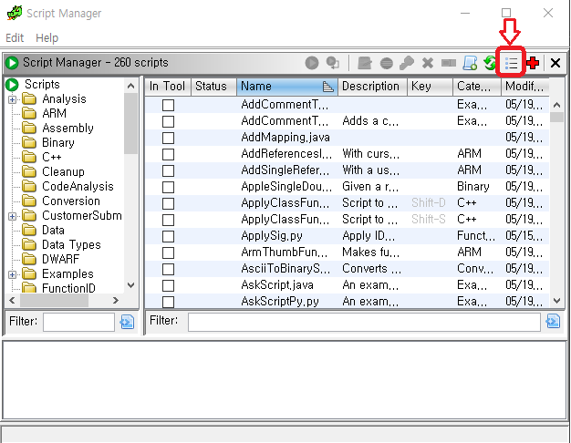Select the Cleanup folder
571x443 pixels.
(63, 171)
